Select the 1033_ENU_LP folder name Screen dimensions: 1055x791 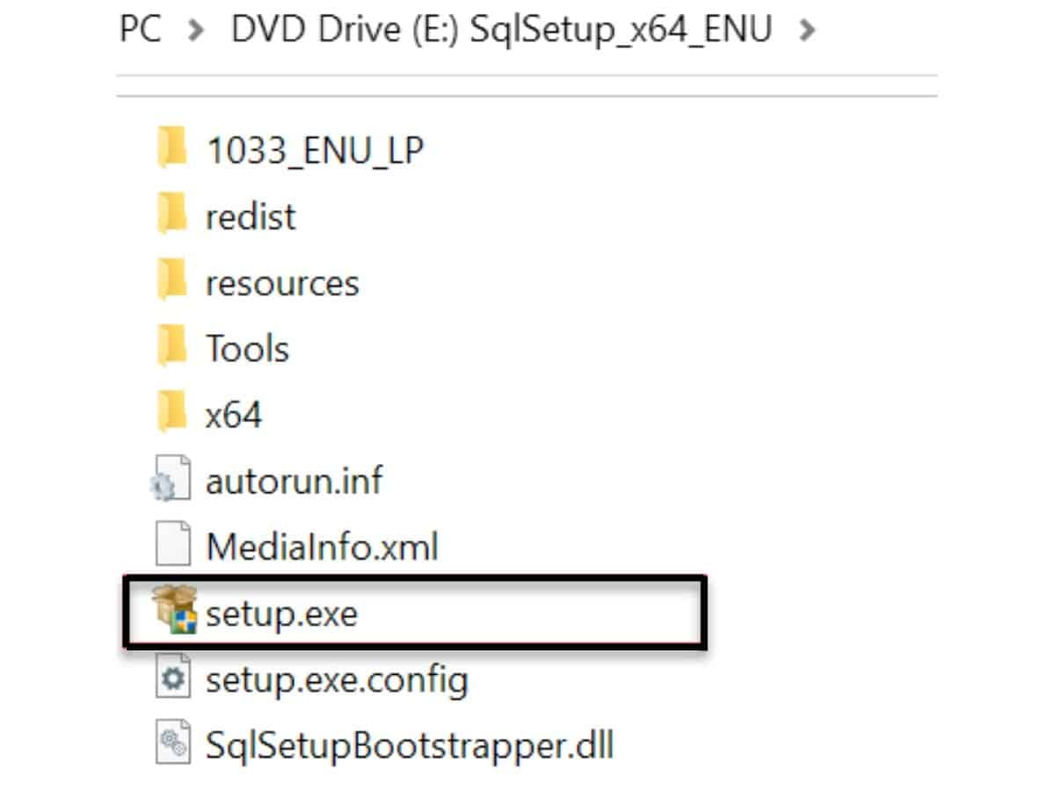pos(315,151)
